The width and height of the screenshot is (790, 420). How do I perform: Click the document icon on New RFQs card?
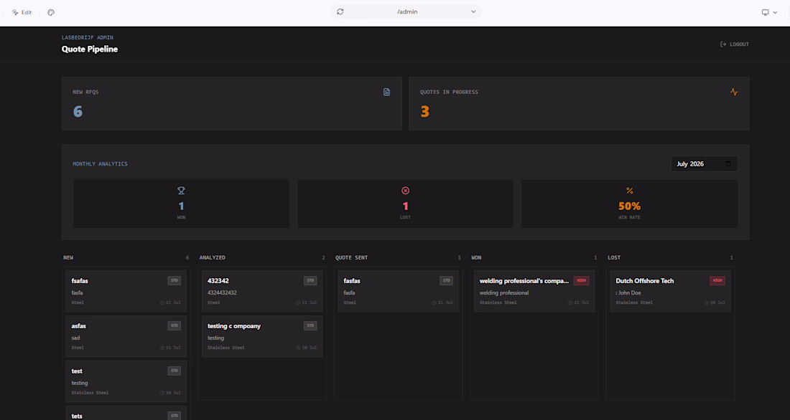click(x=386, y=92)
